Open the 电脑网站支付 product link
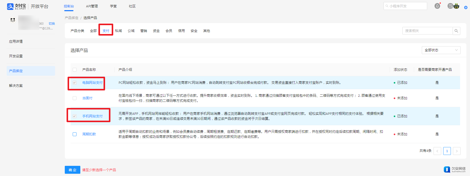 coord(92,83)
